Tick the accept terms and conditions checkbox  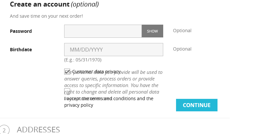[x=67, y=91]
